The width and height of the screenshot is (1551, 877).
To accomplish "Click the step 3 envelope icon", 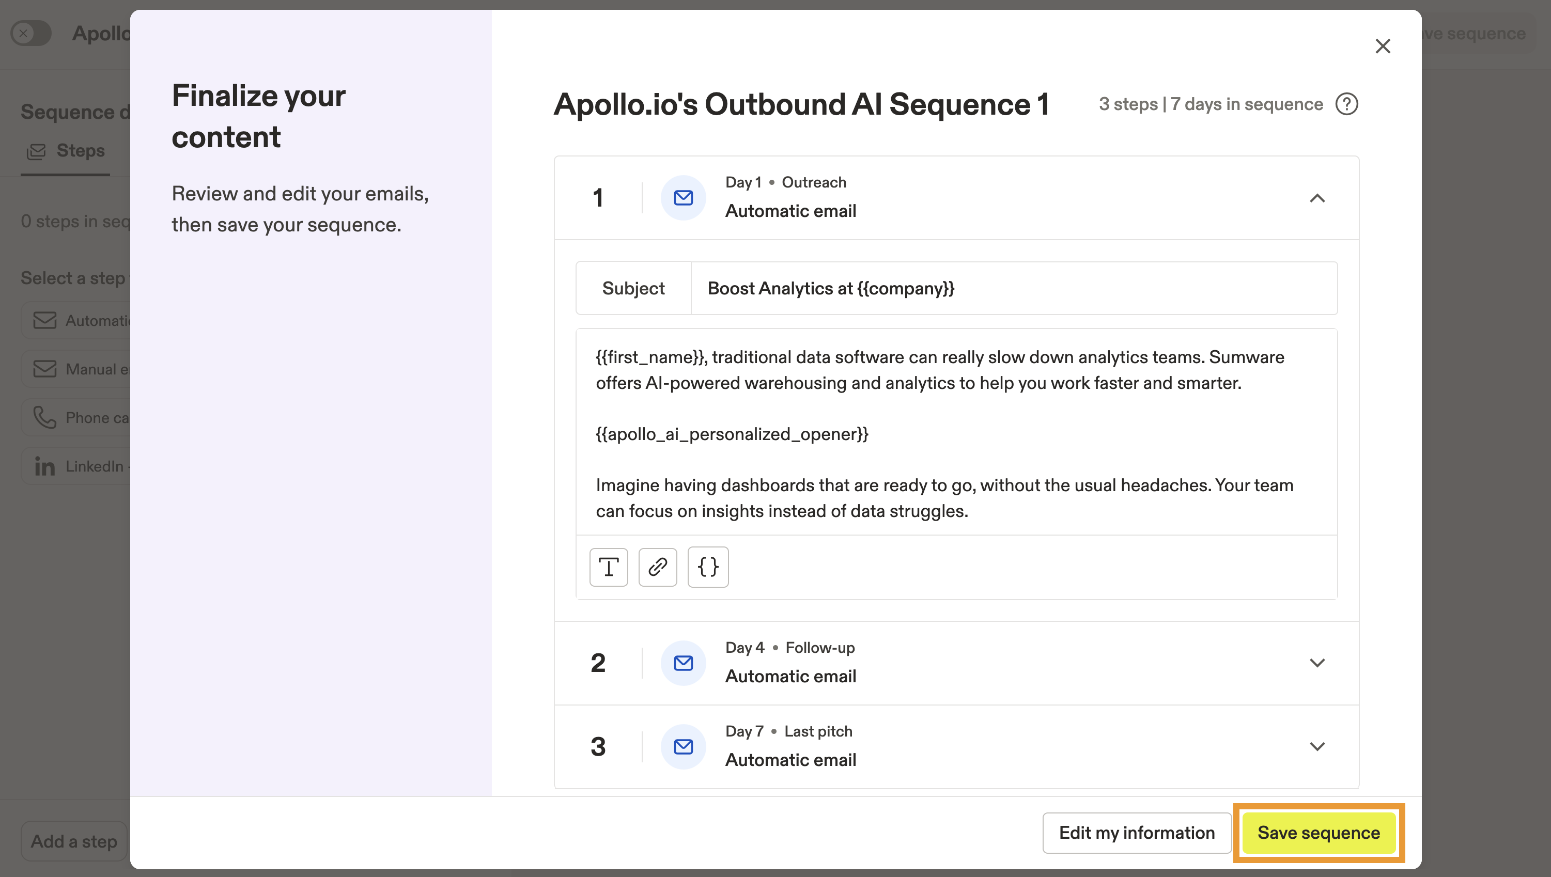I will (x=683, y=747).
